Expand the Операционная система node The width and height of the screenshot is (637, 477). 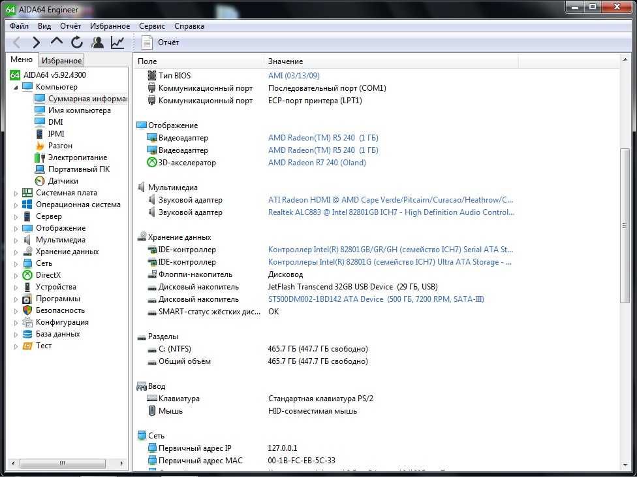tap(16, 205)
